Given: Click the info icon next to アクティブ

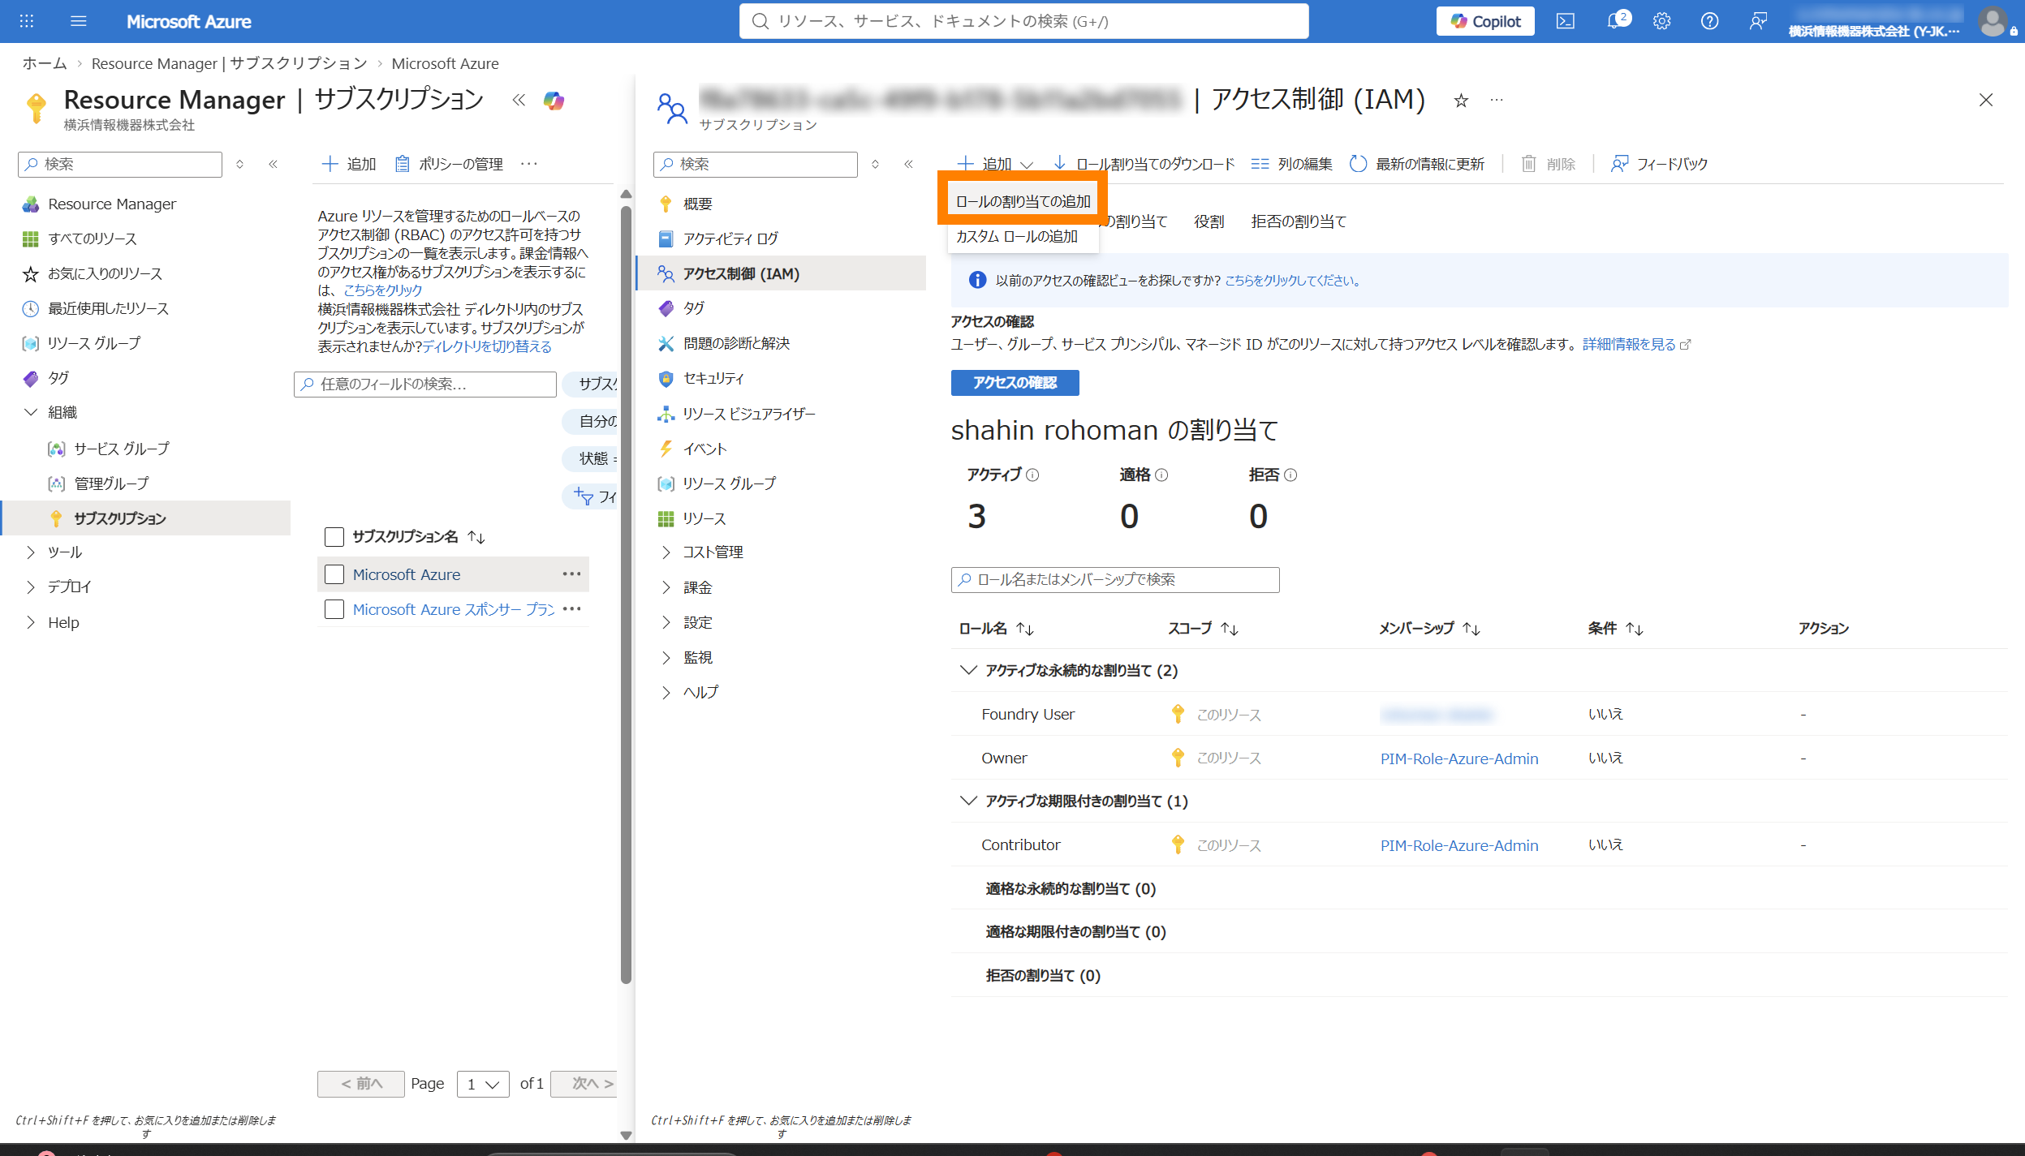Looking at the screenshot, I should pyautogui.click(x=1032, y=475).
